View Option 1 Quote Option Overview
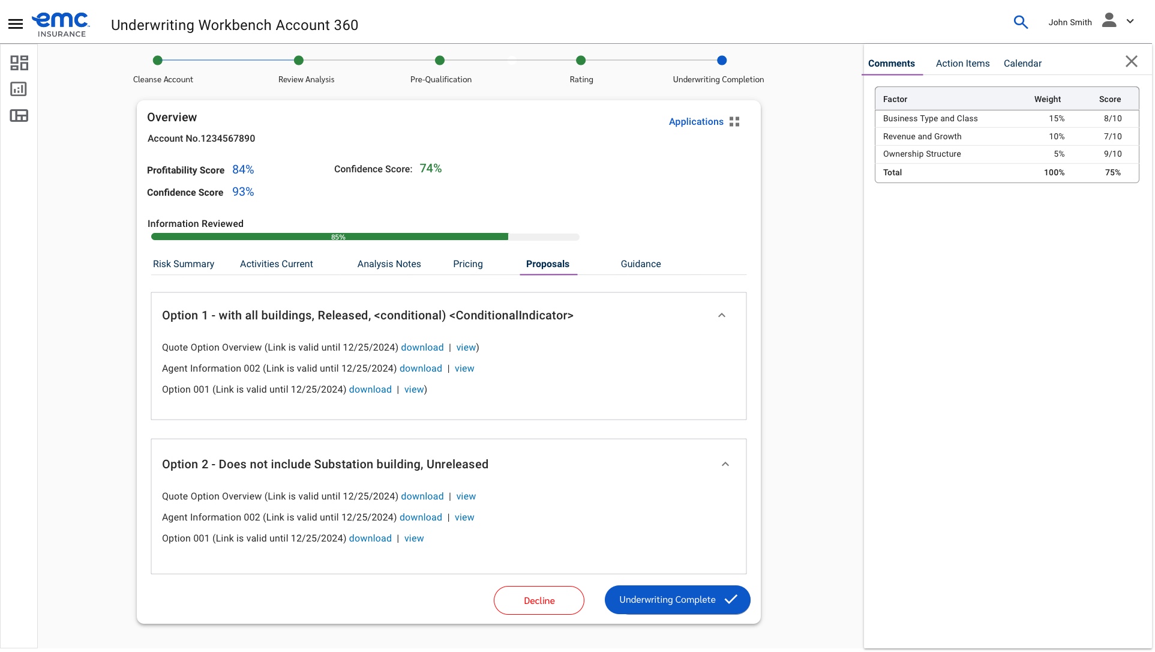 click(x=466, y=348)
